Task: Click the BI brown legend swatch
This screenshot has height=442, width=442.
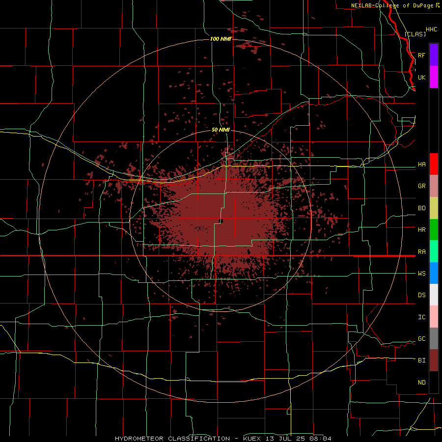Action: 434,360
